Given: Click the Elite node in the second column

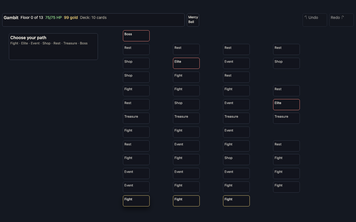Looking at the screenshot, I should 186,63.
